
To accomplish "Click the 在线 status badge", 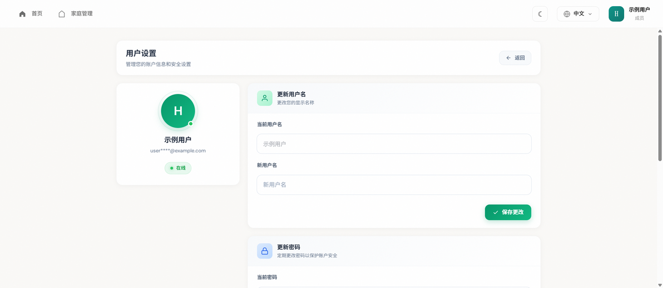I will click(178, 168).
